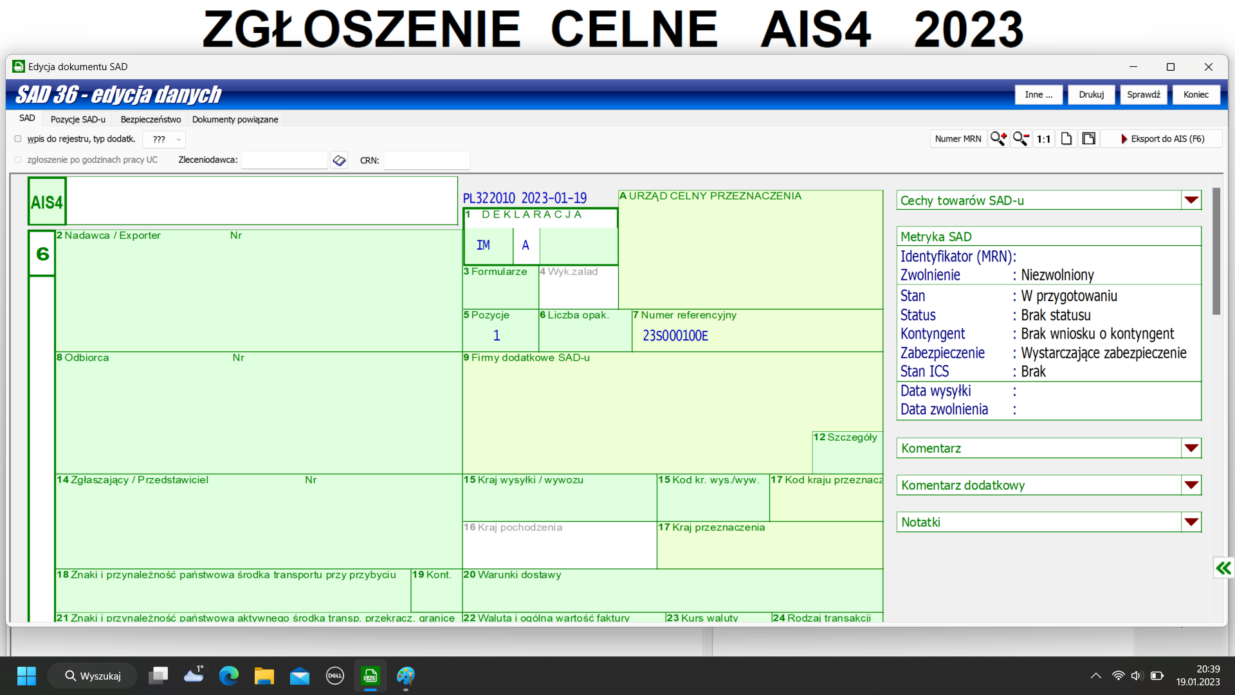
Task: Enable 'wpis do rejestru' checkbox
Action: (x=18, y=139)
